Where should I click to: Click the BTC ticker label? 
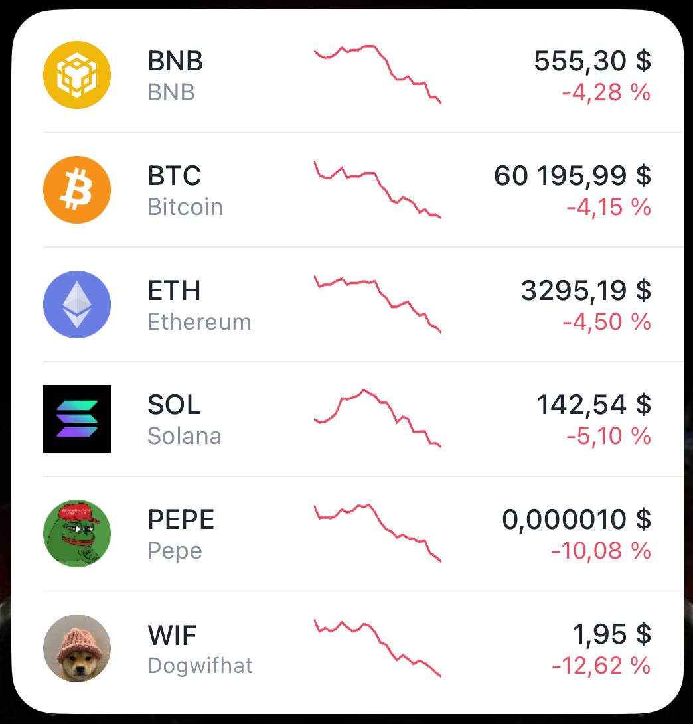tap(175, 176)
